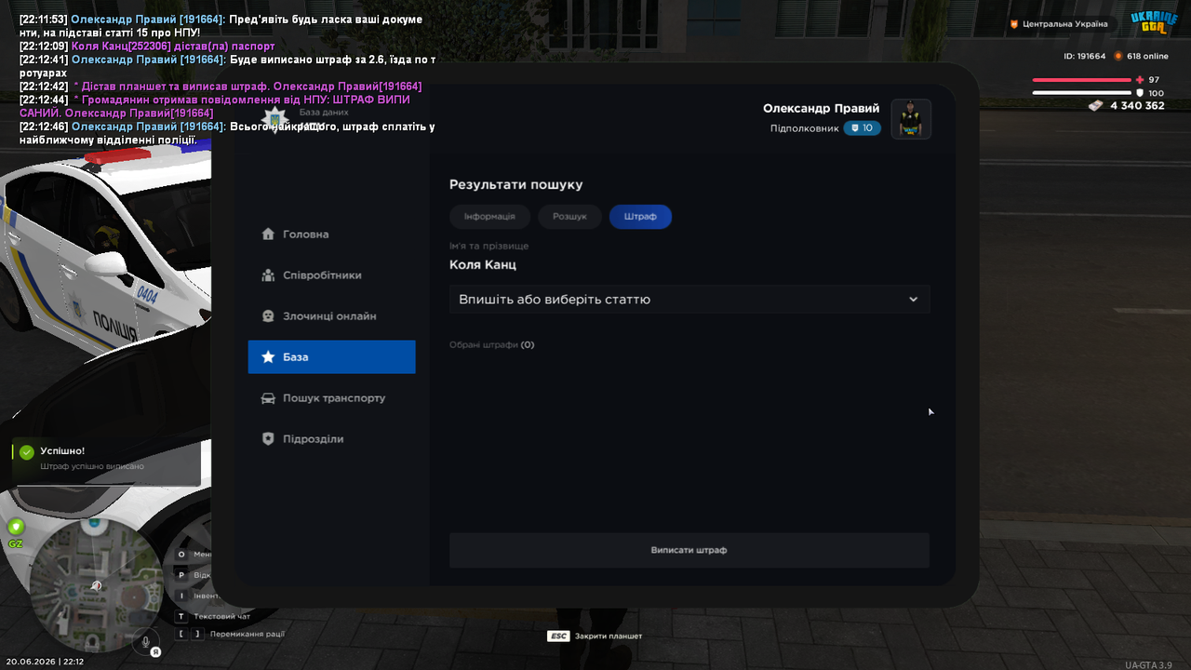This screenshot has height=670, width=1191.
Task: Click the shield icon beside Підрозділи
Action: click(x=268, y=439)
